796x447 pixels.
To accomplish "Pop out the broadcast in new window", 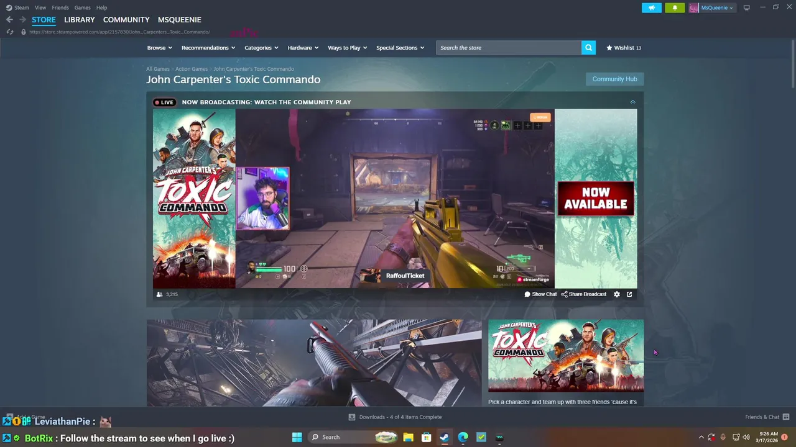I will pos(629,294).
